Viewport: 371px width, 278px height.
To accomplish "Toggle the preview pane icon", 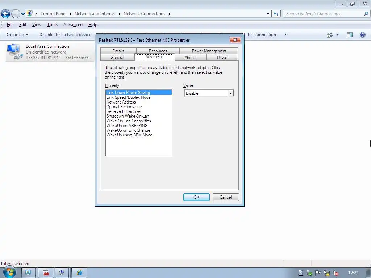I will pos(350,35).
